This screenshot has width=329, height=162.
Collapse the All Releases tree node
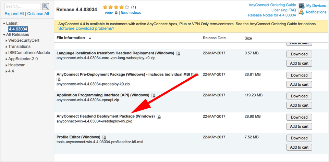click(x=4, y=35)
